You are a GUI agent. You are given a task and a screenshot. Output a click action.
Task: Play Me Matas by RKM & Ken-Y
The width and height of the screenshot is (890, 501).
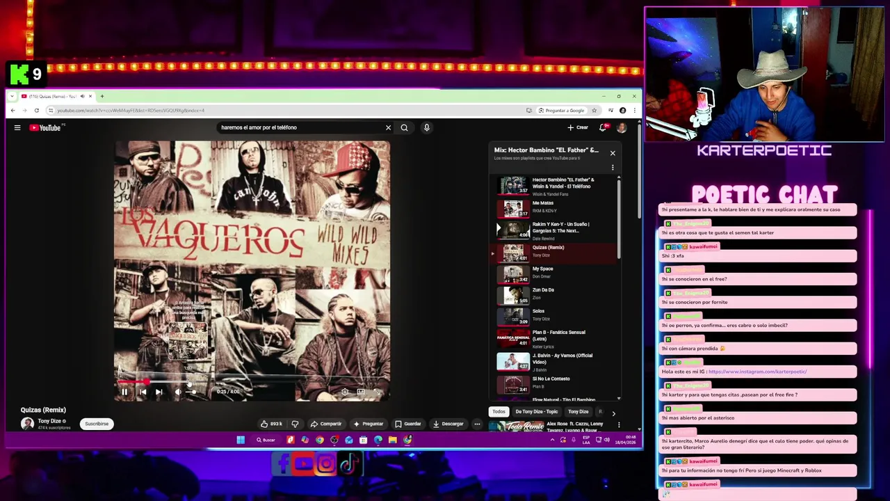[x=556, y=208]
